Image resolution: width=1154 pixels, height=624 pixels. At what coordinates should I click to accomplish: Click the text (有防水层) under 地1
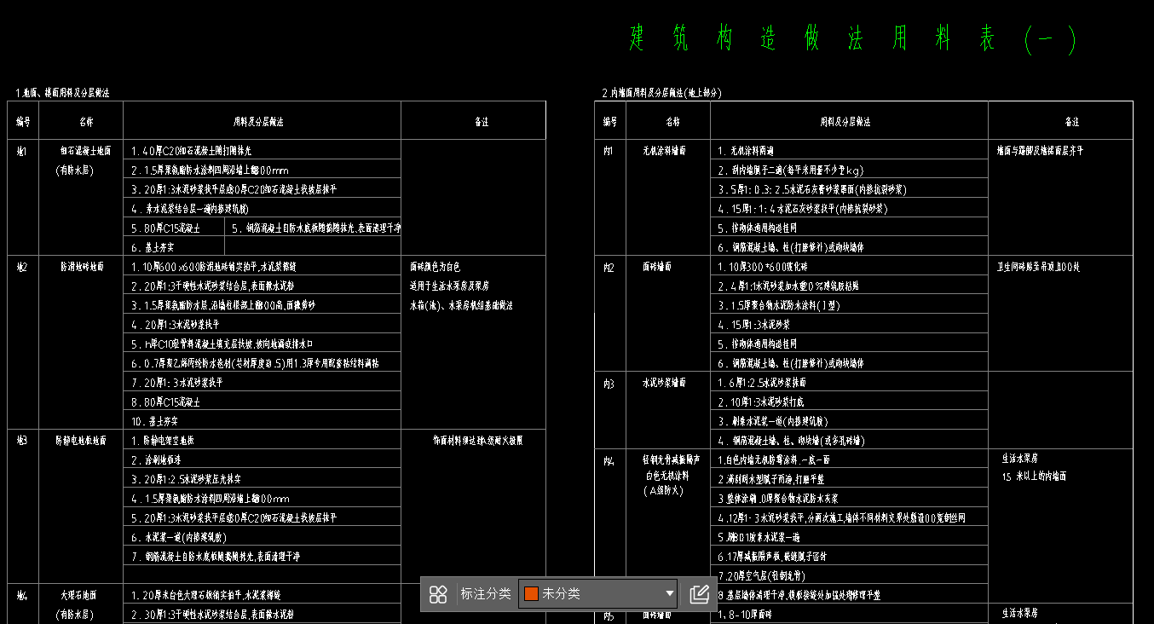point(74,170)
